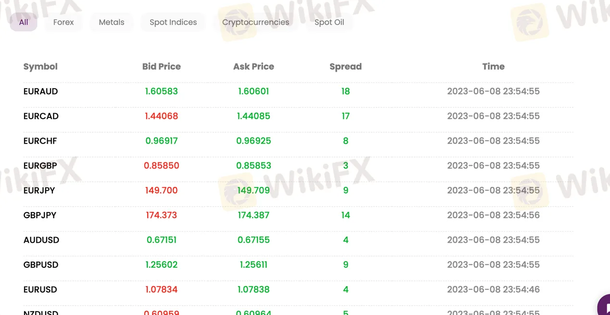Open the EURJPY quote details
Viewport: 610px width, 315px height.
pyautogui.click(x=40, y=190)
